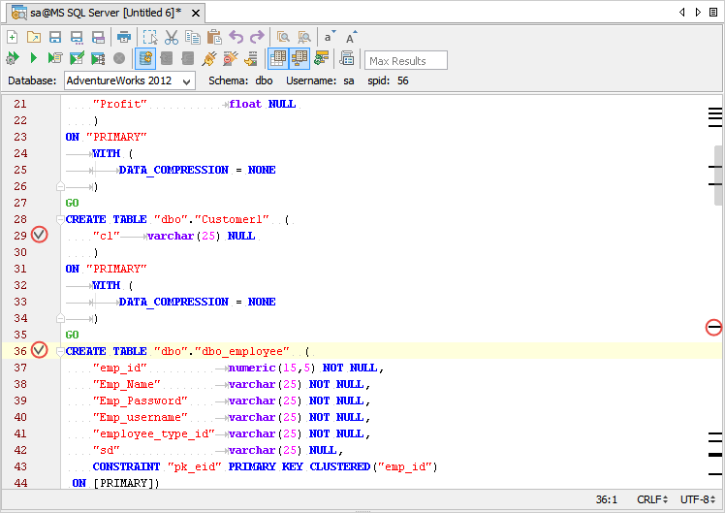Toggle the bookmark marker on line 29
Image resolution: width=725 pixels, height=513 pixels.
40,235
